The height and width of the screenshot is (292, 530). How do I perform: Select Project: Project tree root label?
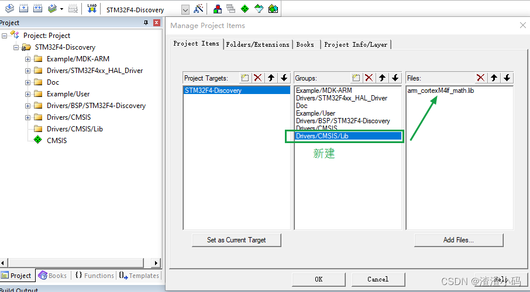[47, 36]
